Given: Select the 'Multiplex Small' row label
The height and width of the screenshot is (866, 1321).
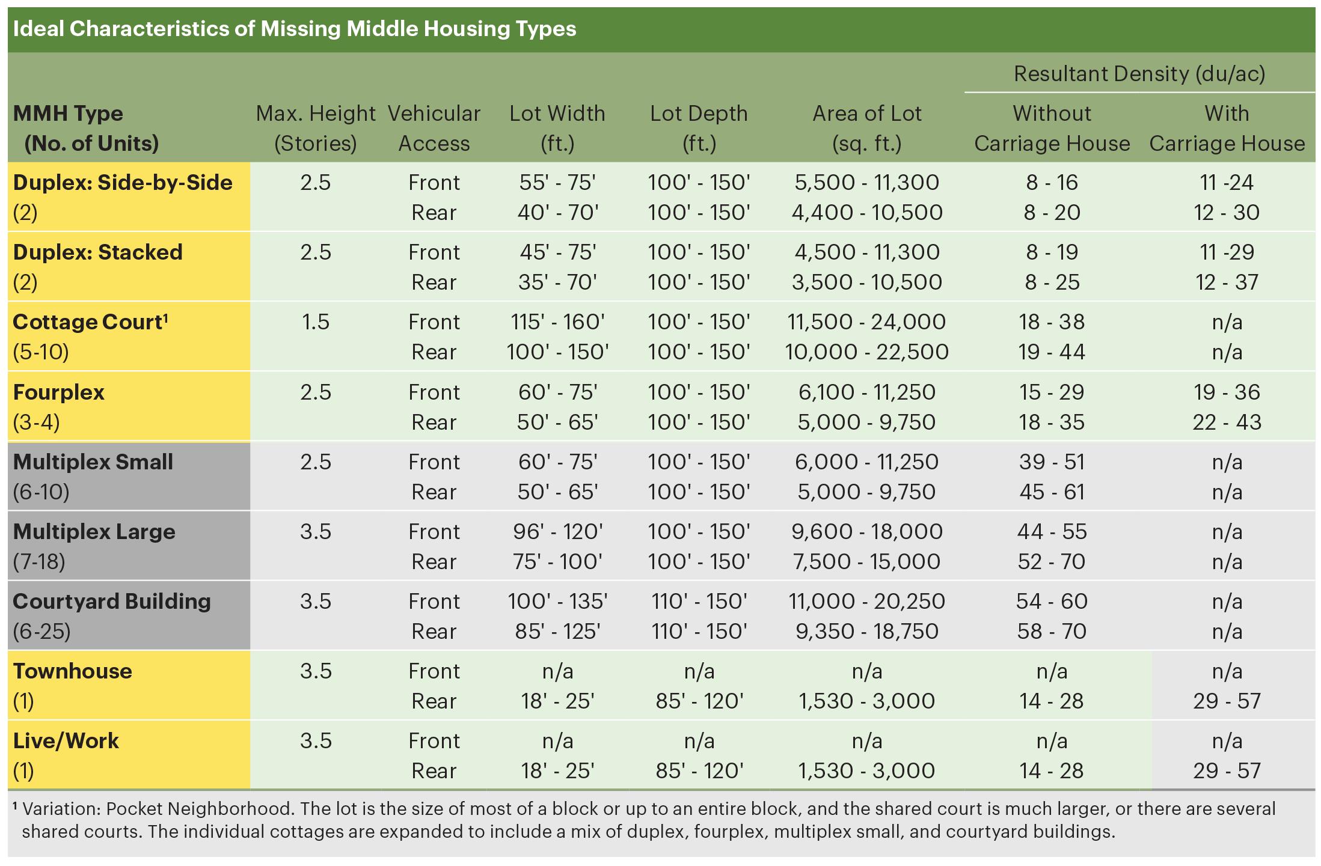Looking at the screenshot, I should (93, 462).
